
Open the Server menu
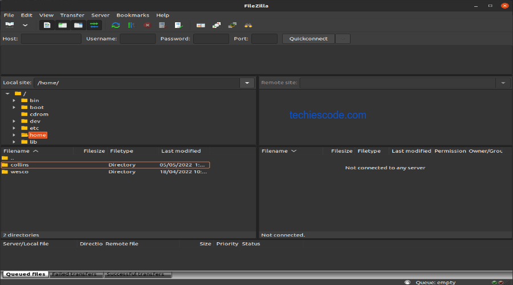(x=100, y=15)
